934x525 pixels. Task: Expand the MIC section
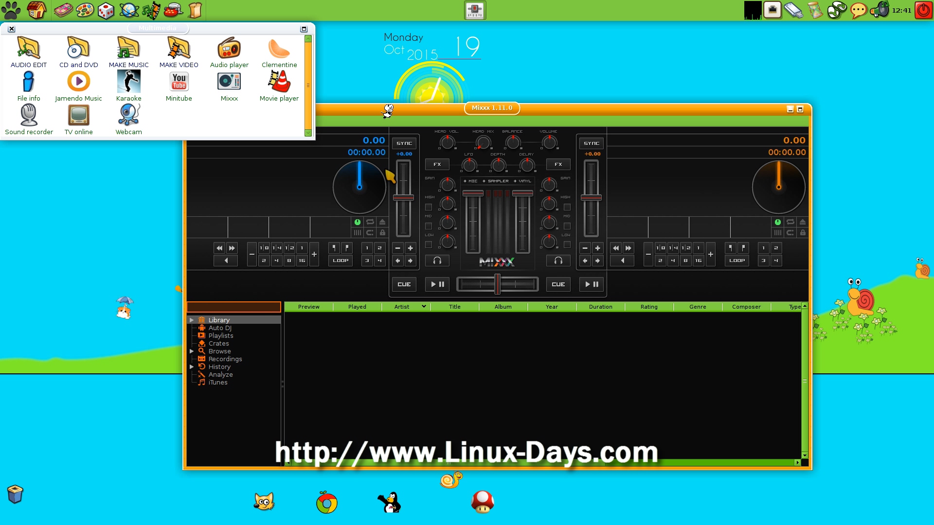[x=470, y=181]
